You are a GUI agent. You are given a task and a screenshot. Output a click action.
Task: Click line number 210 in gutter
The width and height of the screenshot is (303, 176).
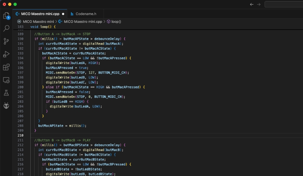[20, 135]
